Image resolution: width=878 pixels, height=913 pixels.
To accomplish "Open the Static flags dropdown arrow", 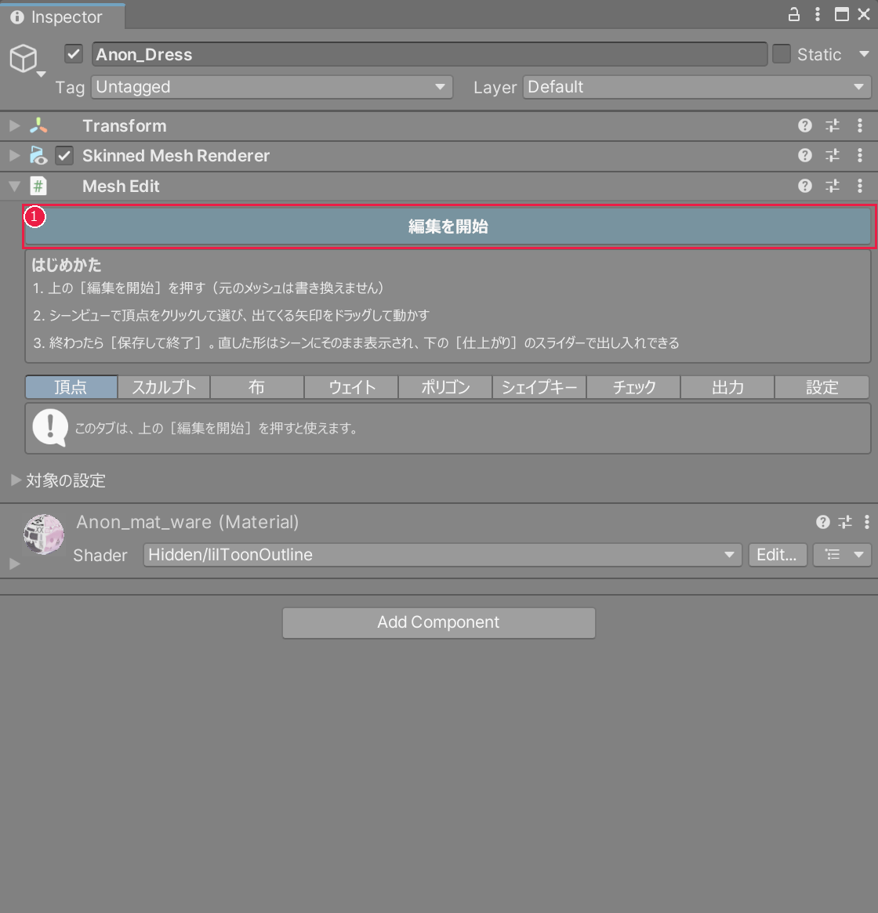I will pos(864,54).
